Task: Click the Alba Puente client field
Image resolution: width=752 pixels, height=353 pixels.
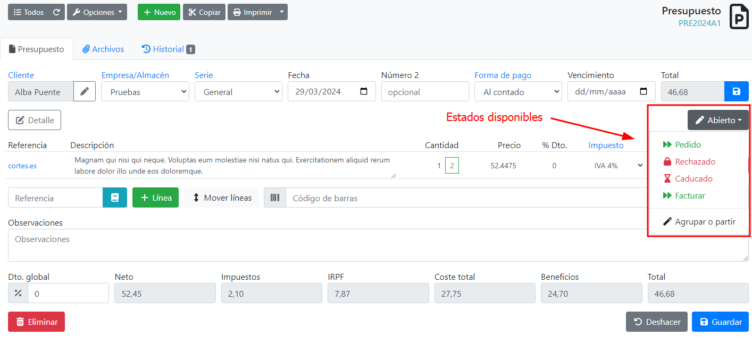Action: coord(40,92)
